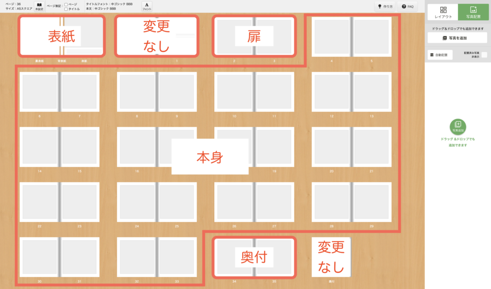The height and width of the screenshot is (289, 491).
Task: Enable the ページ page number checkbox
Action: [66, 4]
